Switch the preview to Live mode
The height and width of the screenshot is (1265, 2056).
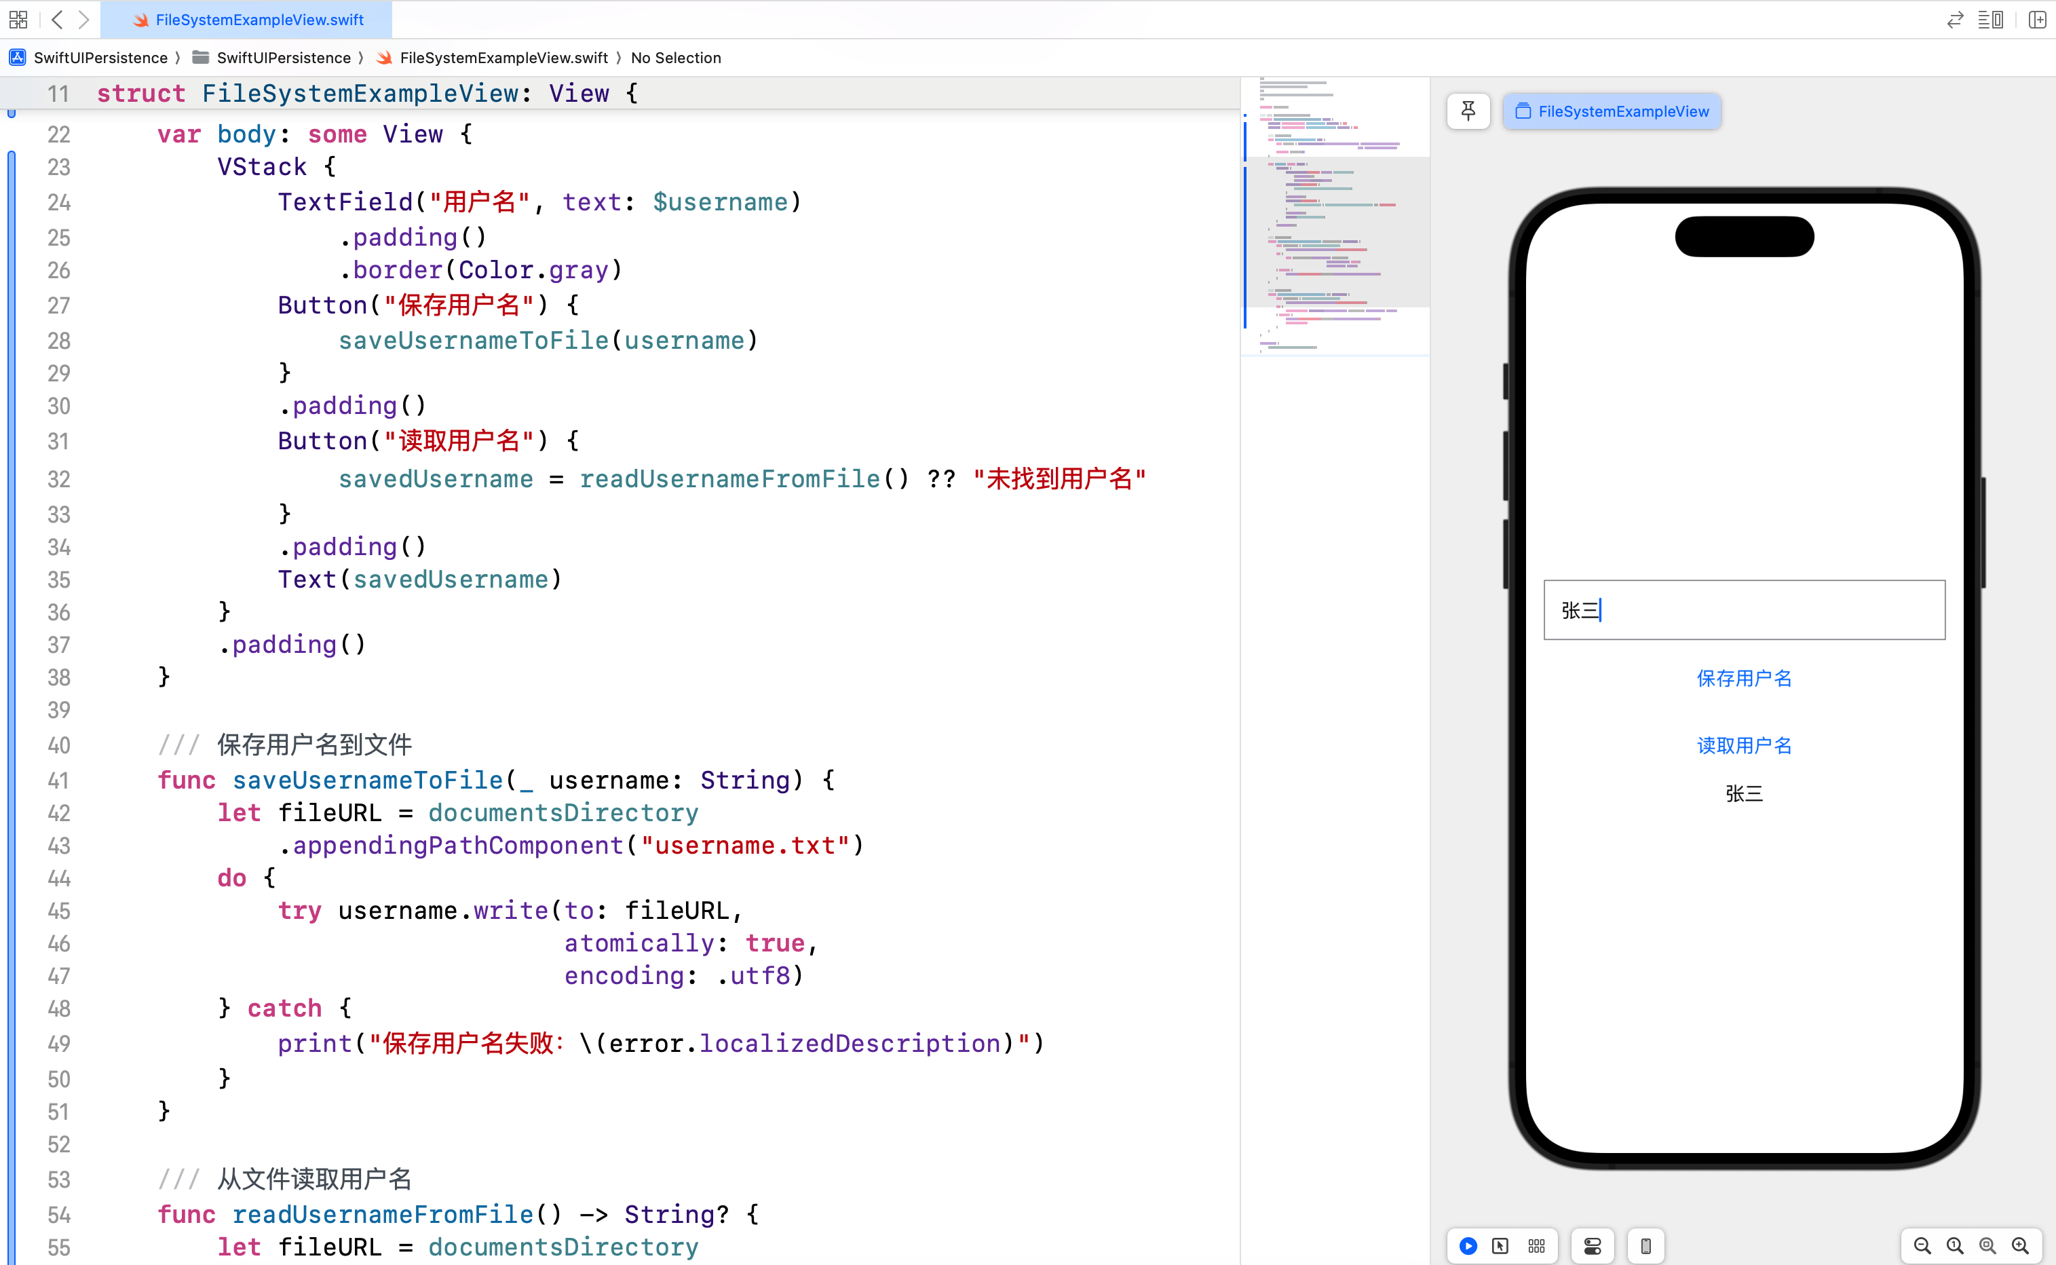pos(1468,1247)
